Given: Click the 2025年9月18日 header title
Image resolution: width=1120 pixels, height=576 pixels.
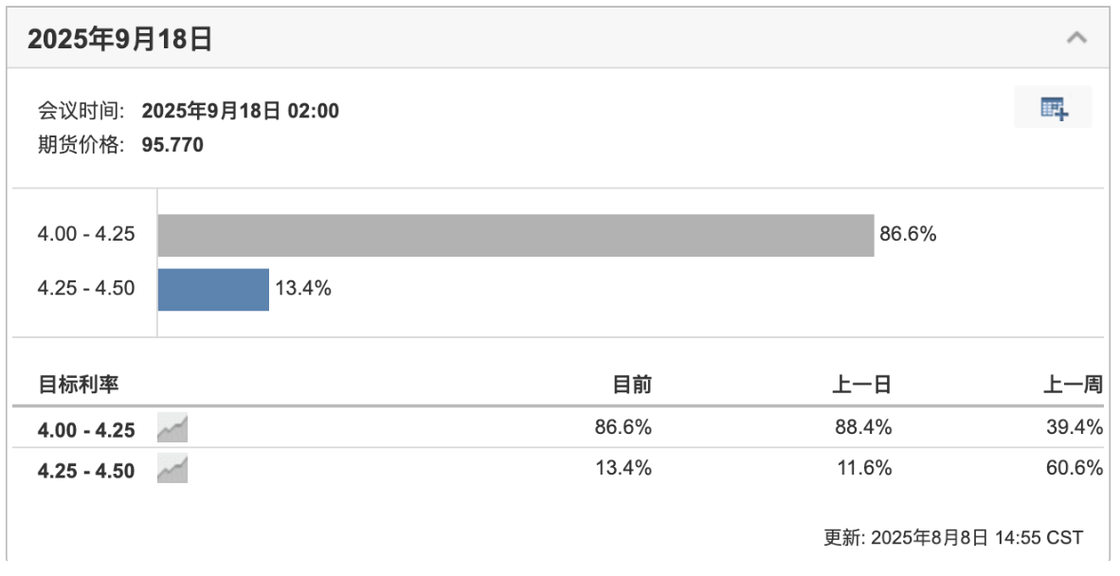Looking at the screenshot, I should [120, 39].
